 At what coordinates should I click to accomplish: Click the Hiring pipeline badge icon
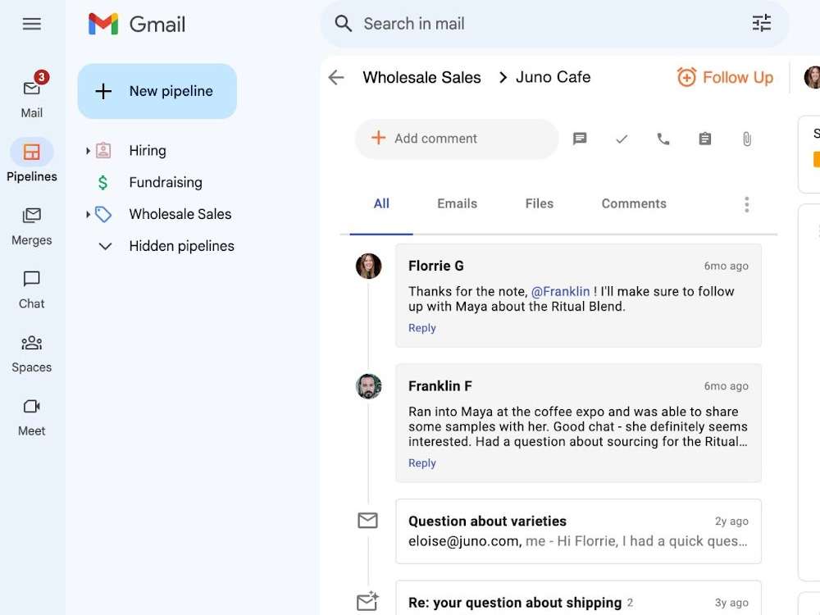[x=103, y=151]
